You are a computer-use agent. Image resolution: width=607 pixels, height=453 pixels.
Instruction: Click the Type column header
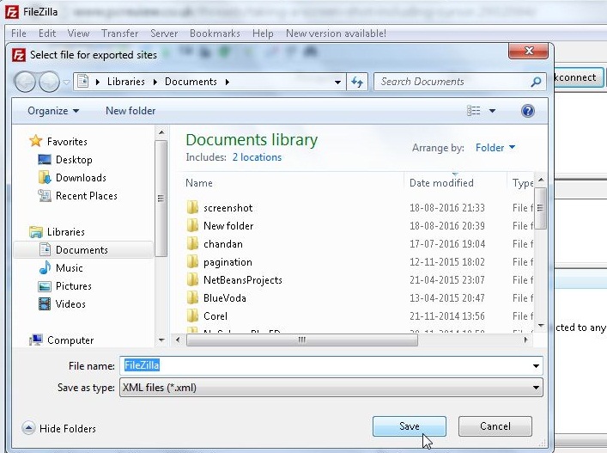[x=521, y=183]
